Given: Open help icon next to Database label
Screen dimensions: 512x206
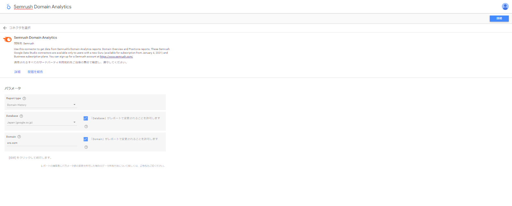Looking at the screenshot, I should tap(21, 116).
